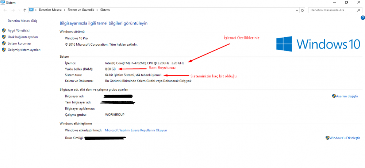365x168 pixels.
Task: Expand chevron after Denetim Masası breadcrumb
Action: tap(64, 10)
